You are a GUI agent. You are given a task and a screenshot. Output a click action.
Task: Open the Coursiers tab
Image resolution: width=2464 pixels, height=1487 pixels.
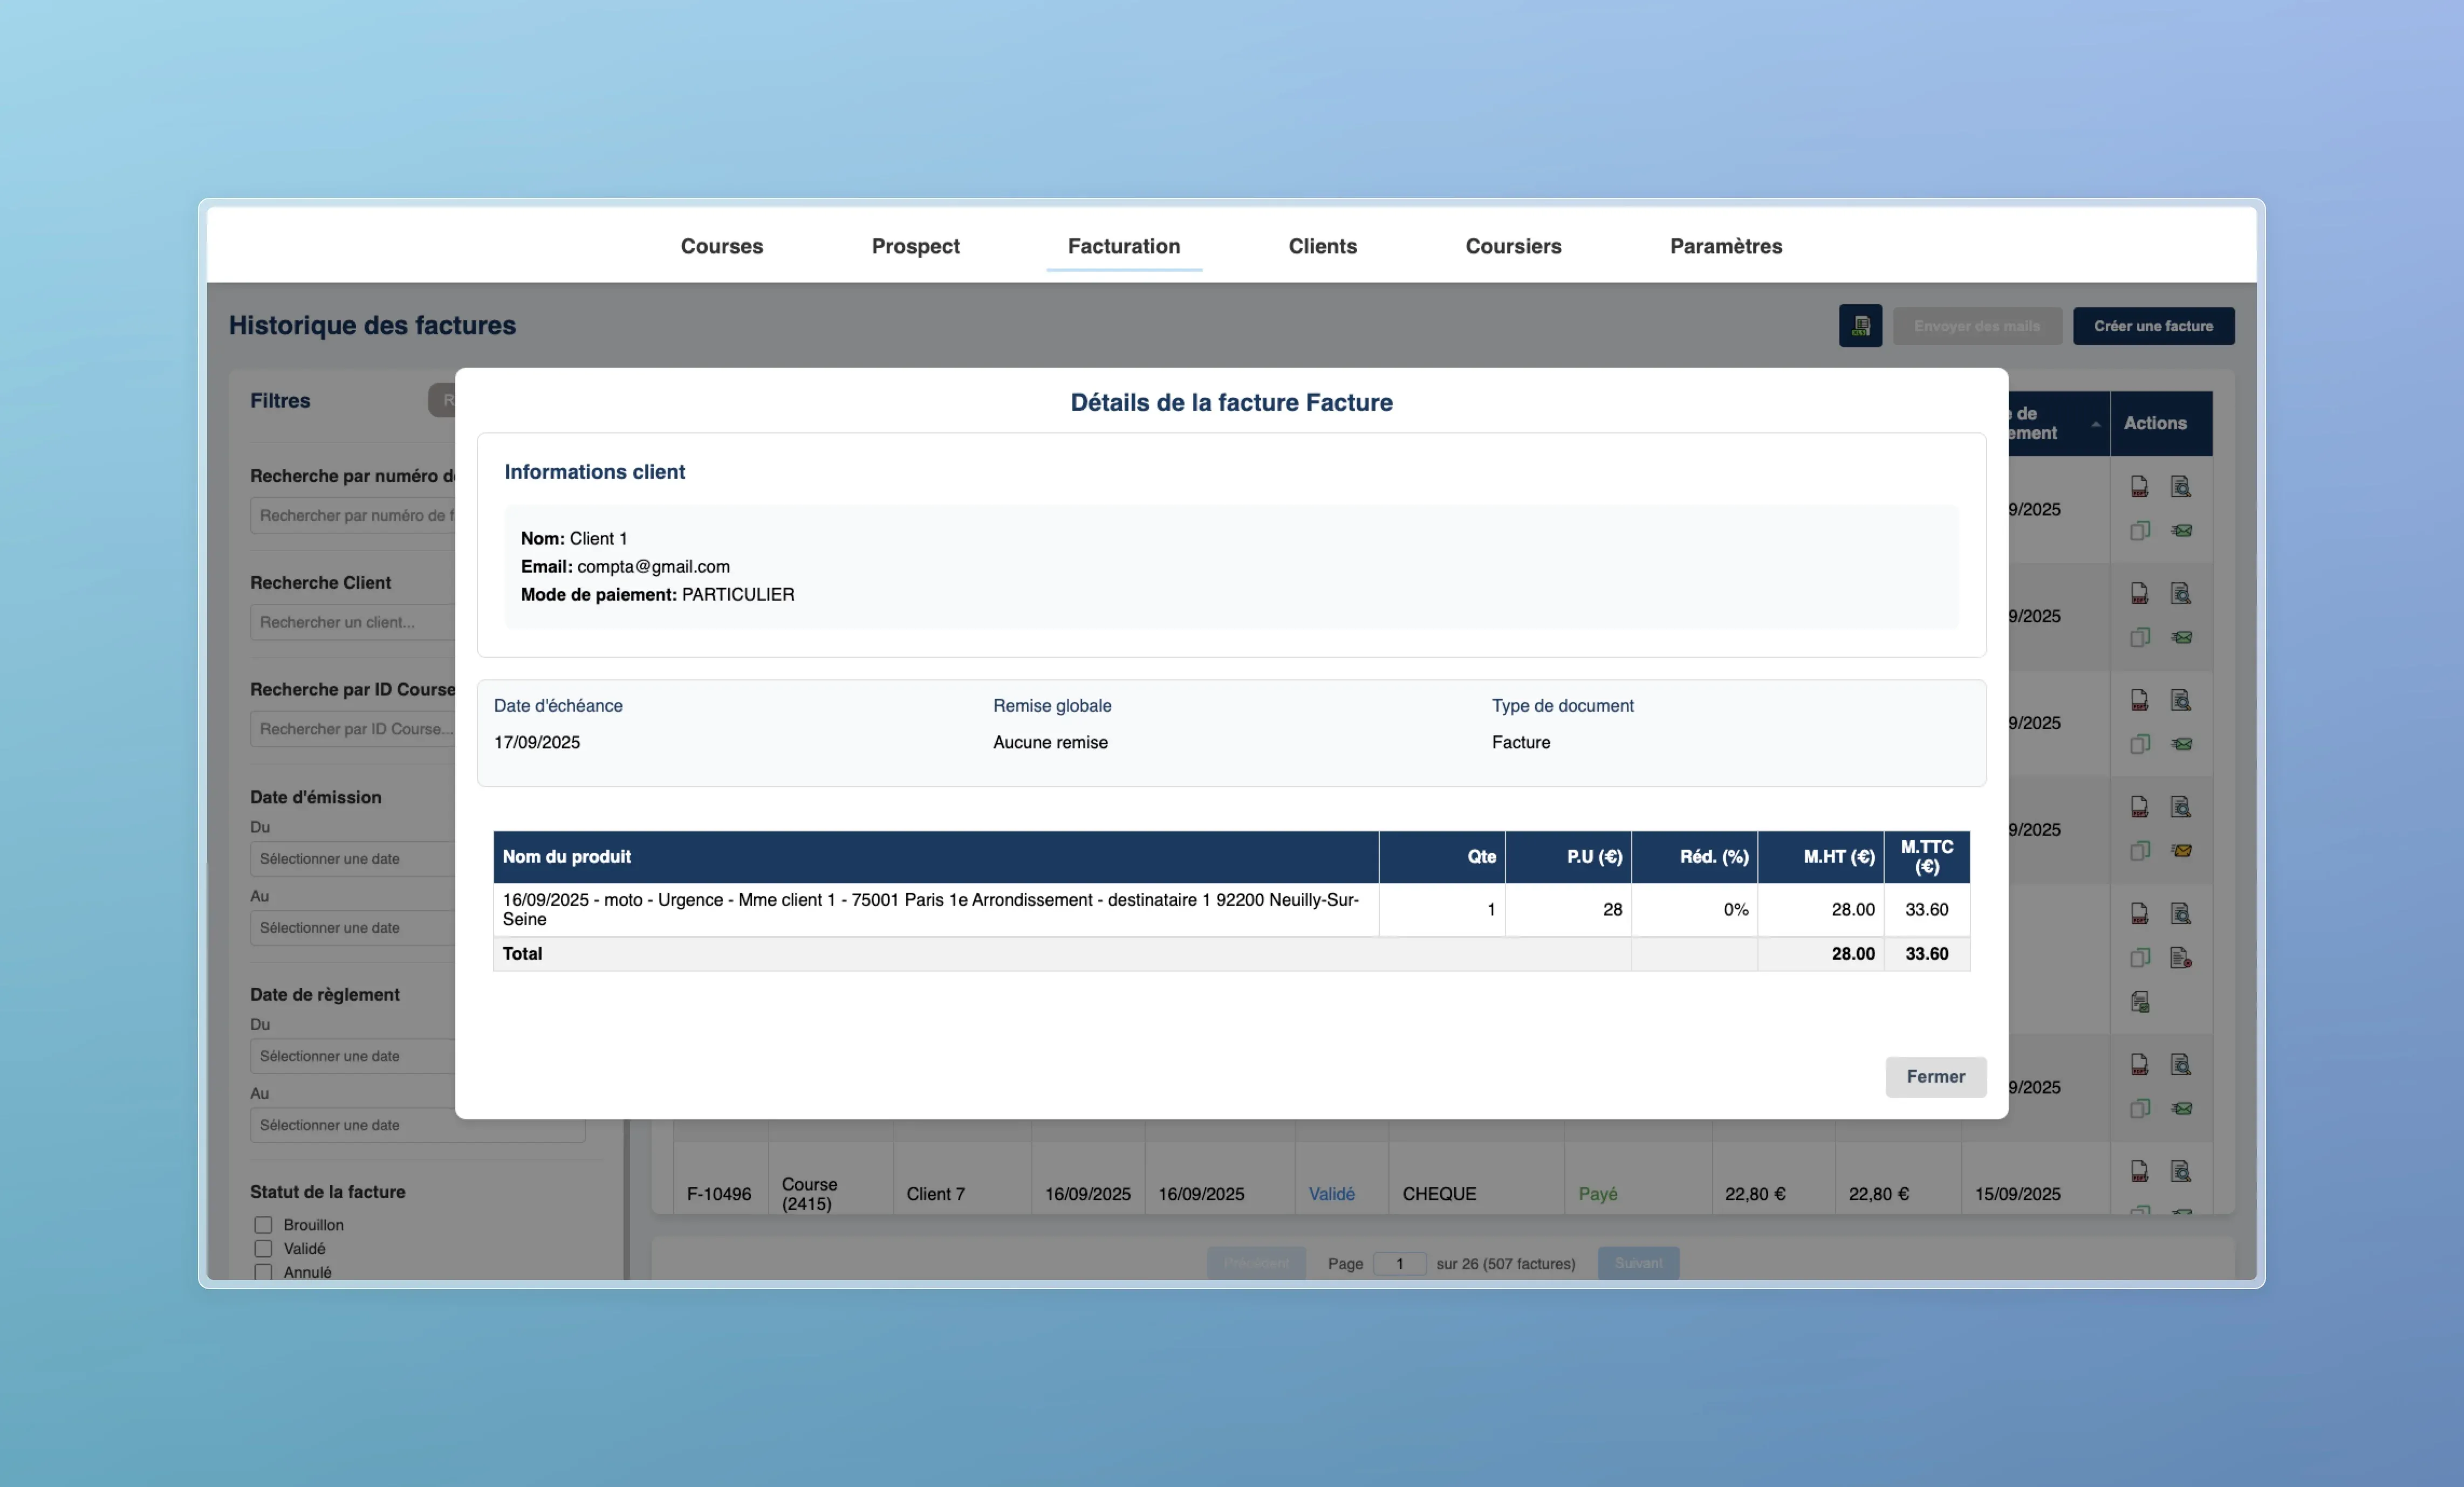tap(1512, 246)
